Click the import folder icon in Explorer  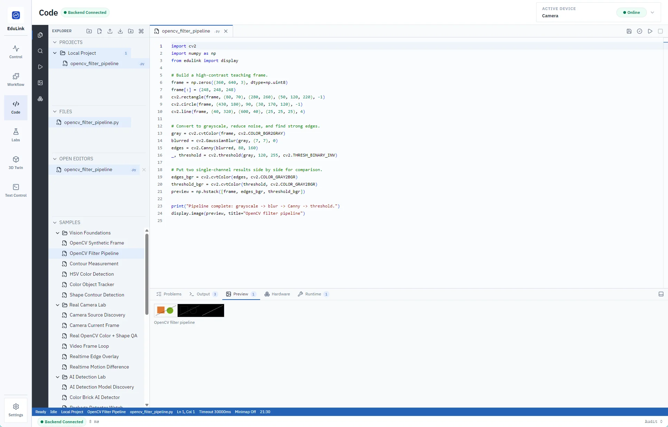click(131, 31)
